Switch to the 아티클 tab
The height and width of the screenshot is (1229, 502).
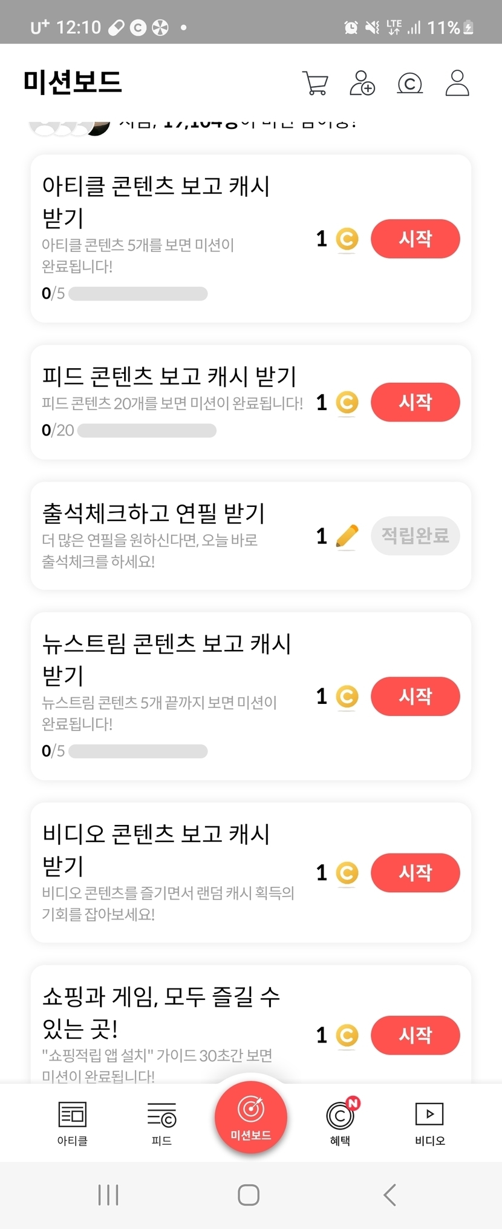(72, 1122)
